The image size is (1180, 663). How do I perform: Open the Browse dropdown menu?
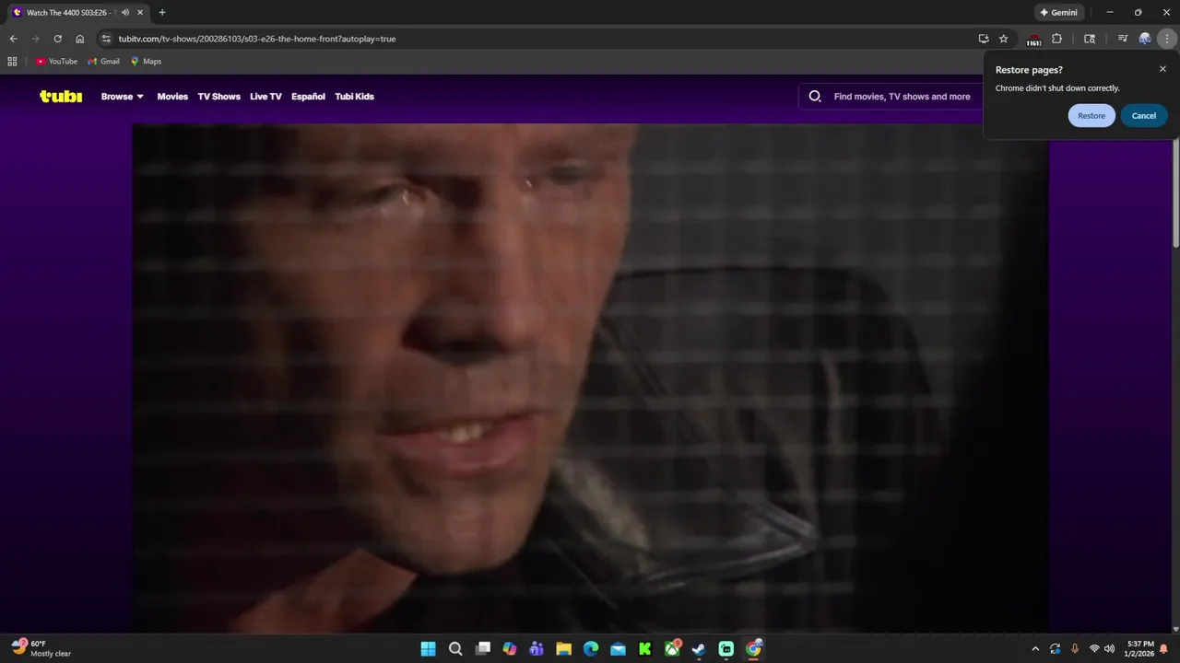click(x=123, y=97)
